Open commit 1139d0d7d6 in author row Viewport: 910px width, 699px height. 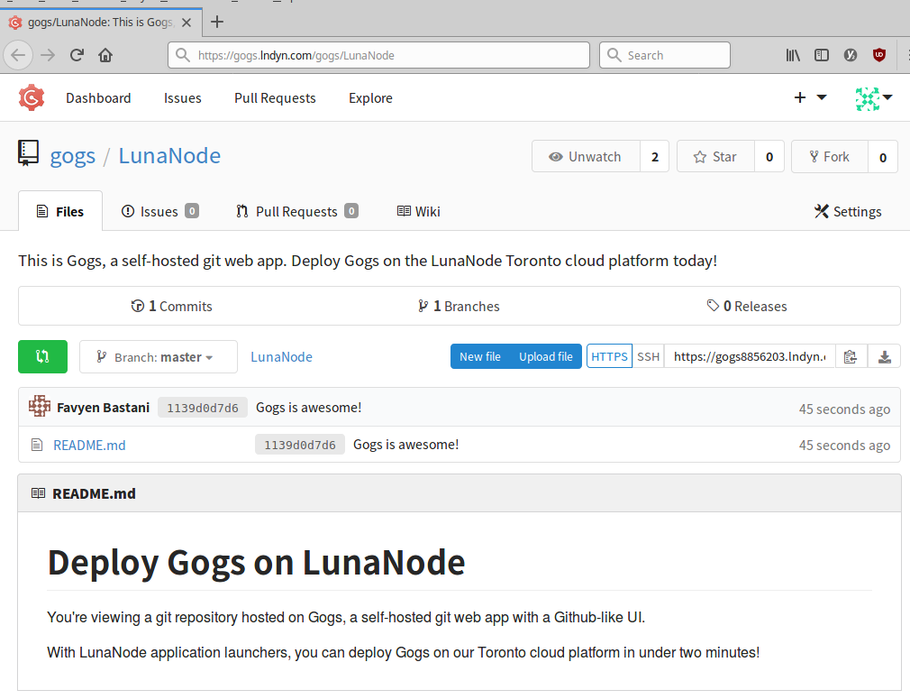(203, 408)
